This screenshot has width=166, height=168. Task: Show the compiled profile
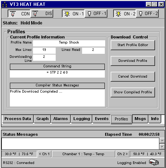133,92
